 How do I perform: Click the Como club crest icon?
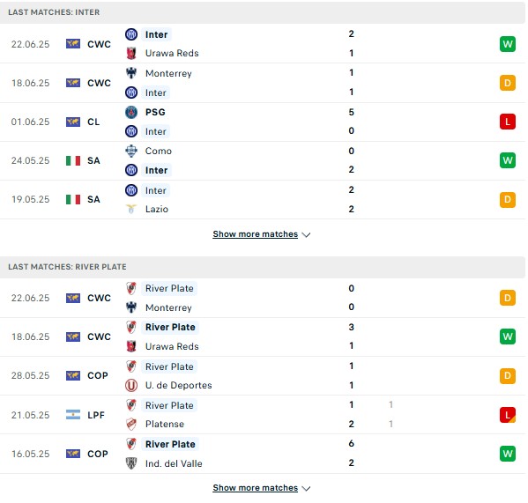click(131, 151)
